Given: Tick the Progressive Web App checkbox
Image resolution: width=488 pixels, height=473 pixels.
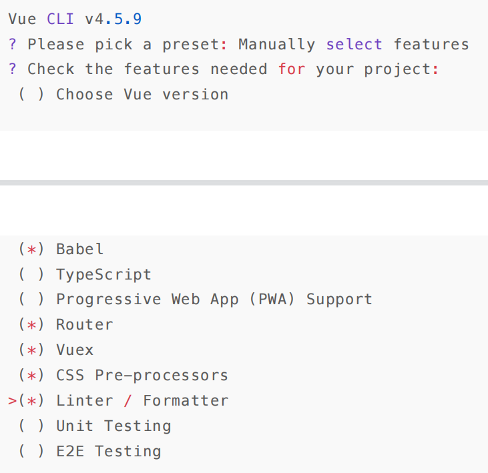Looking at the screenshot, I should (32, 300).
